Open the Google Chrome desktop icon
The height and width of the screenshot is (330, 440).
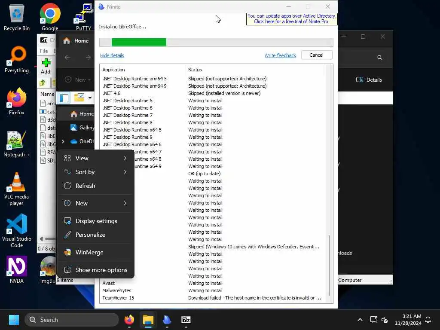(x=50, y=17)
